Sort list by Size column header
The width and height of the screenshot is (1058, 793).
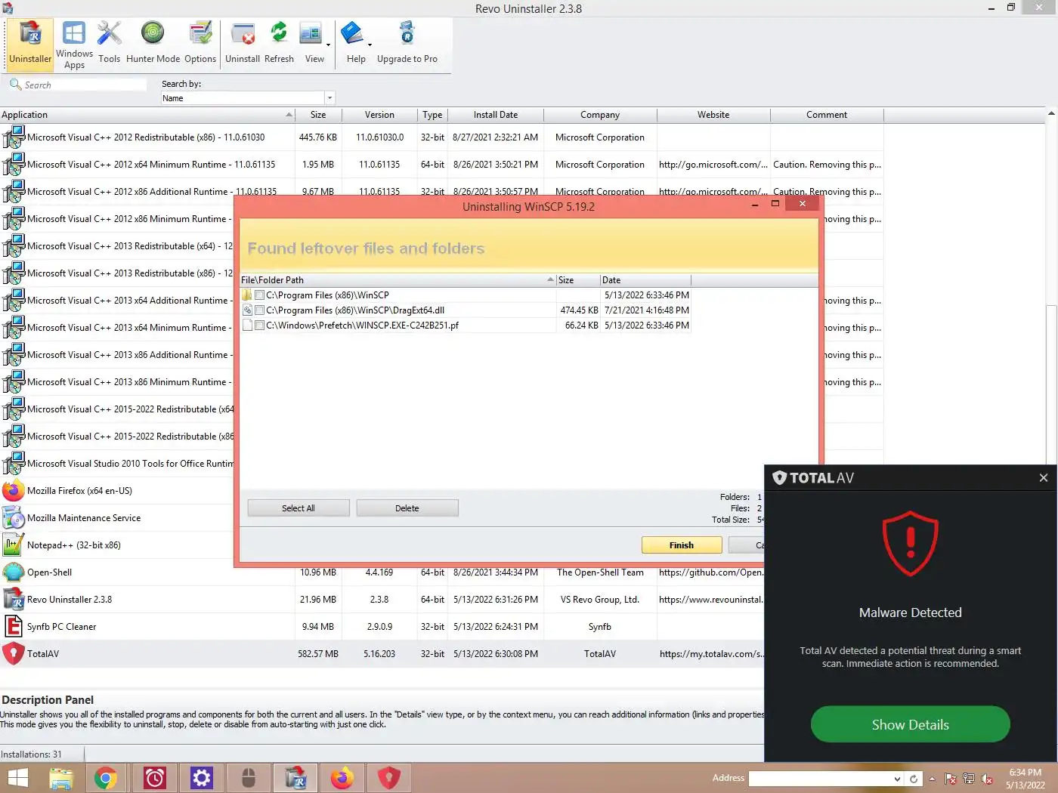click(318, 115)
